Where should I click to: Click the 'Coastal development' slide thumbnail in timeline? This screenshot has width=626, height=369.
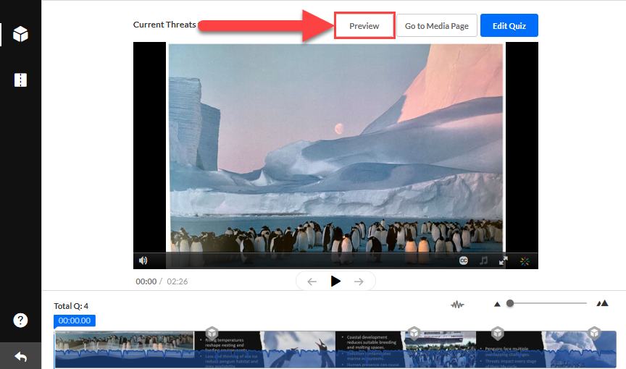tap(370, 349)
